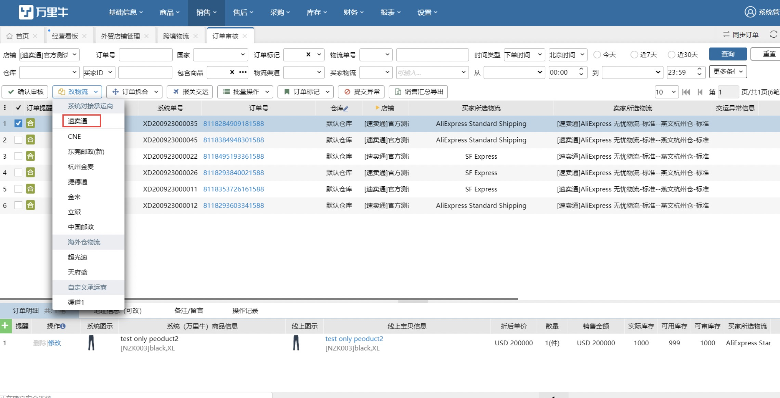780x398 pixels.
Task: Check the row 3 order checkbox
Action: pos(18,156)
